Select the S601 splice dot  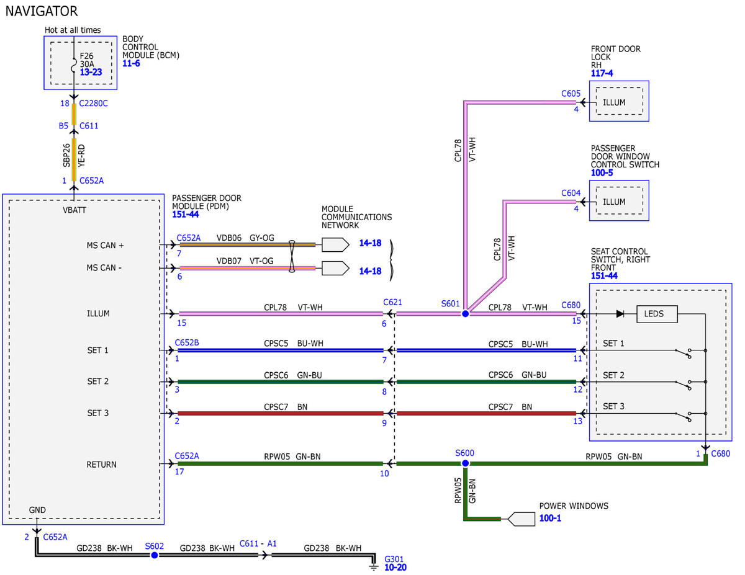(x=465, y=314)
